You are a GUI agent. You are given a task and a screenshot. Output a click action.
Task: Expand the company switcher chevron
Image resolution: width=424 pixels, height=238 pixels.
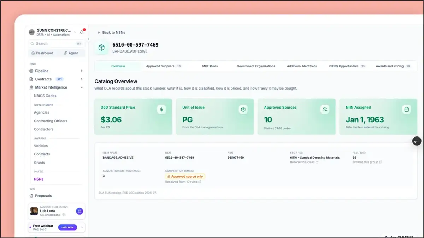point(75,32)
